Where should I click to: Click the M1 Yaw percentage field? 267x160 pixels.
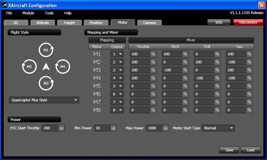coord(239,54)
